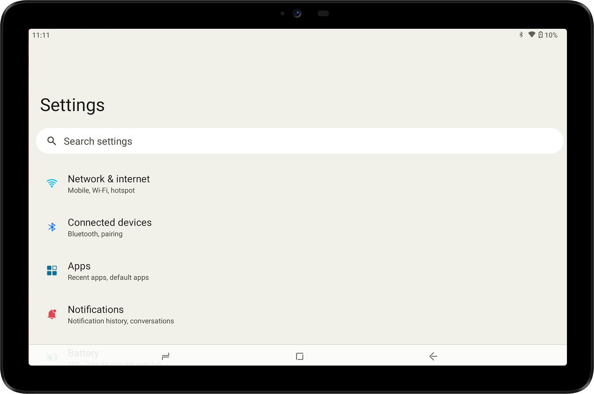Viewport: 594px width, 394px height.
Task: Tap 'Notification history, conversations' subtitle
Action: pyautogui.click(x=121, y=321)
